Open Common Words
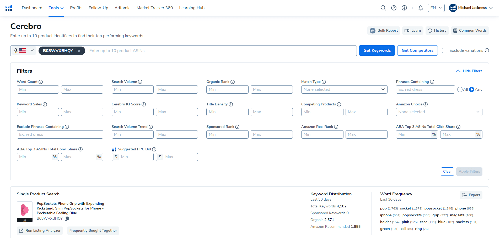Image resolution: width=500 pixels, height=238 pixels. (470, 31)
